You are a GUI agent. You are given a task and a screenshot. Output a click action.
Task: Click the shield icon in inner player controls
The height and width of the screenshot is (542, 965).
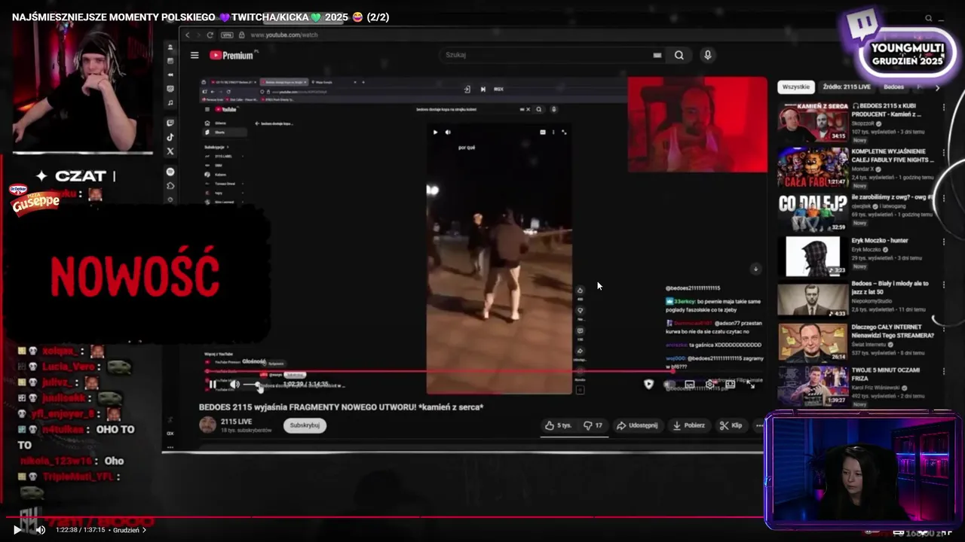pyautogui.click(x=649, y=385)
